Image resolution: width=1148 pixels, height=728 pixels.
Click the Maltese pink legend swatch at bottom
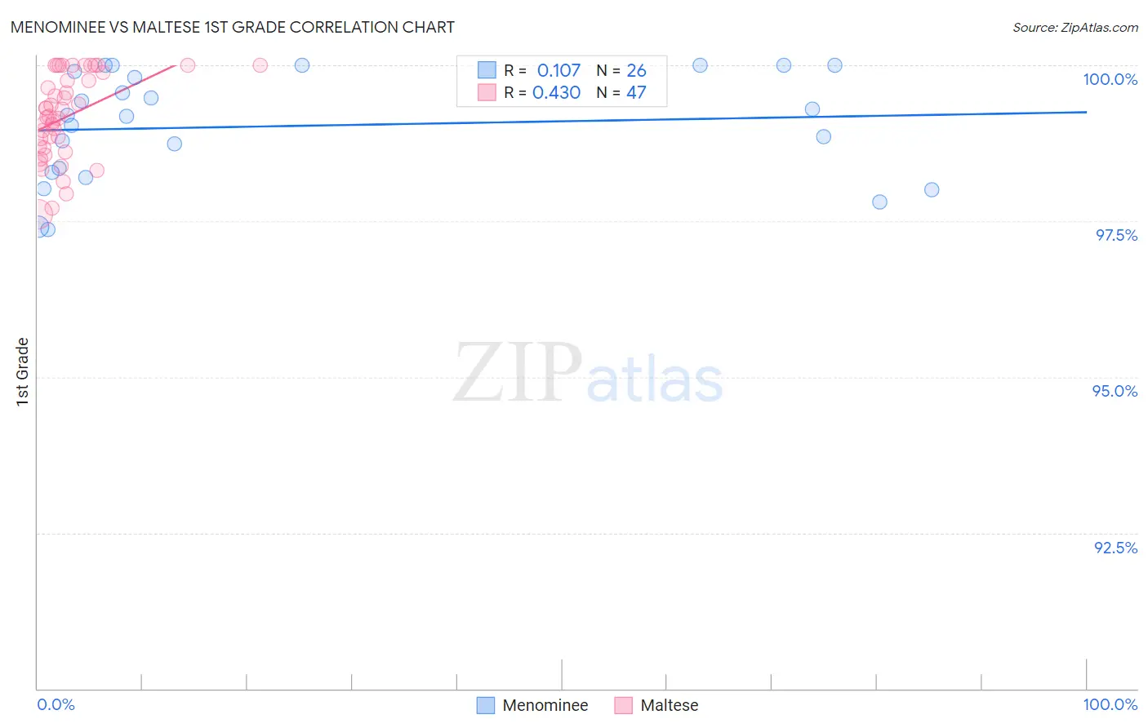[x=624, y=705]
